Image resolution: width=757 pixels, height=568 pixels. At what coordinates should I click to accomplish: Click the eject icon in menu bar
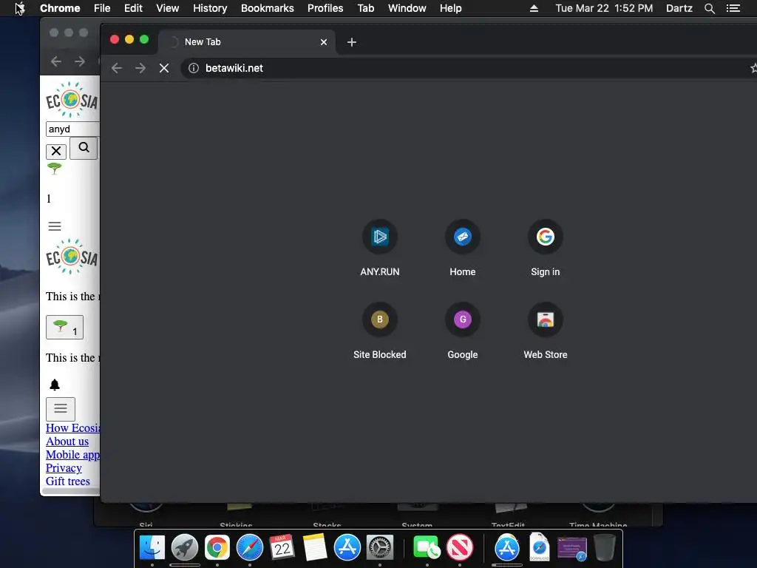click(x=534, y=8)
